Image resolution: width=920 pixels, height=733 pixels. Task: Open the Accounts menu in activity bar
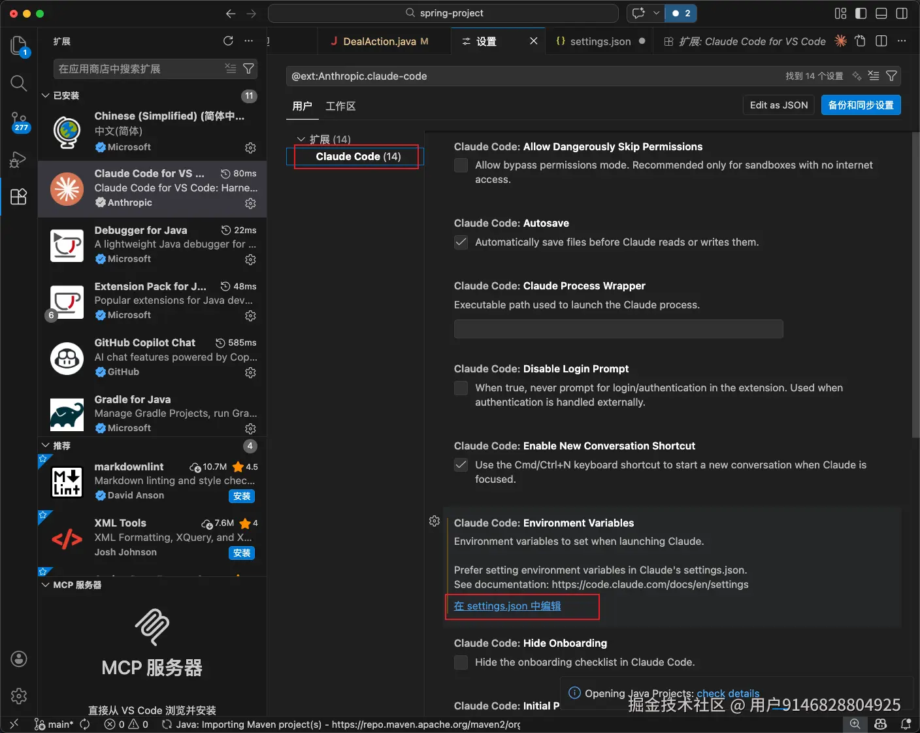tap(19, 659)
